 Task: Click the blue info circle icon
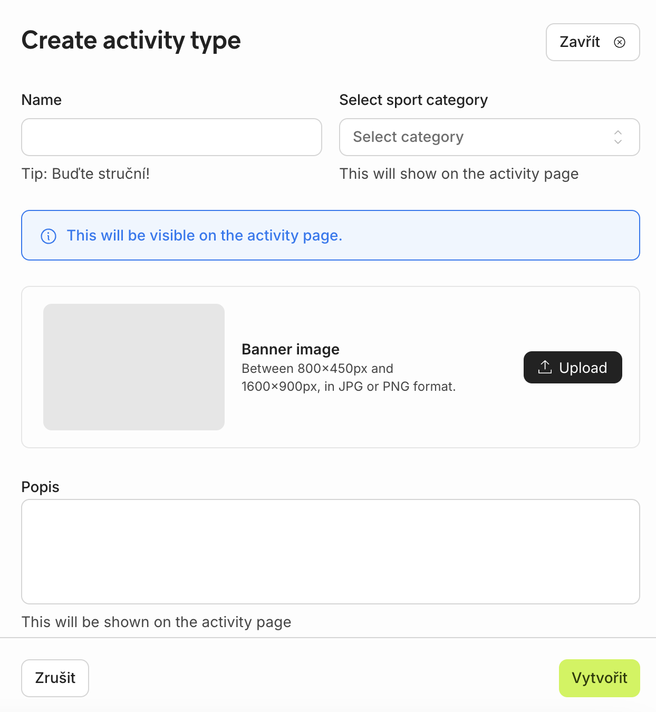pos(49,236)
